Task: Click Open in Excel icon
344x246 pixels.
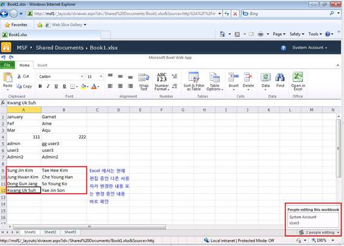Action: (298, 77)
